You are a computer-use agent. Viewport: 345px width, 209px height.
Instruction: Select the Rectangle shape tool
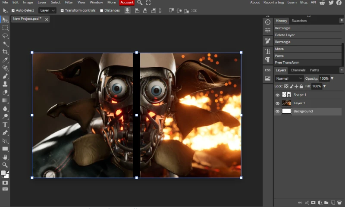point(5,149)
